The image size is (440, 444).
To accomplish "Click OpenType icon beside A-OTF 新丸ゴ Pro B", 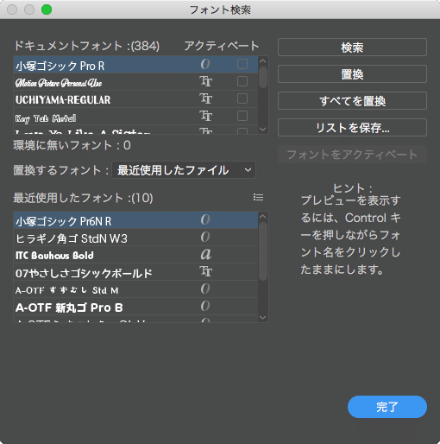I will click(205, 306).
